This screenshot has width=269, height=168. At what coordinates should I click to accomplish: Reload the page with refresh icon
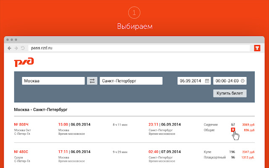23,48
